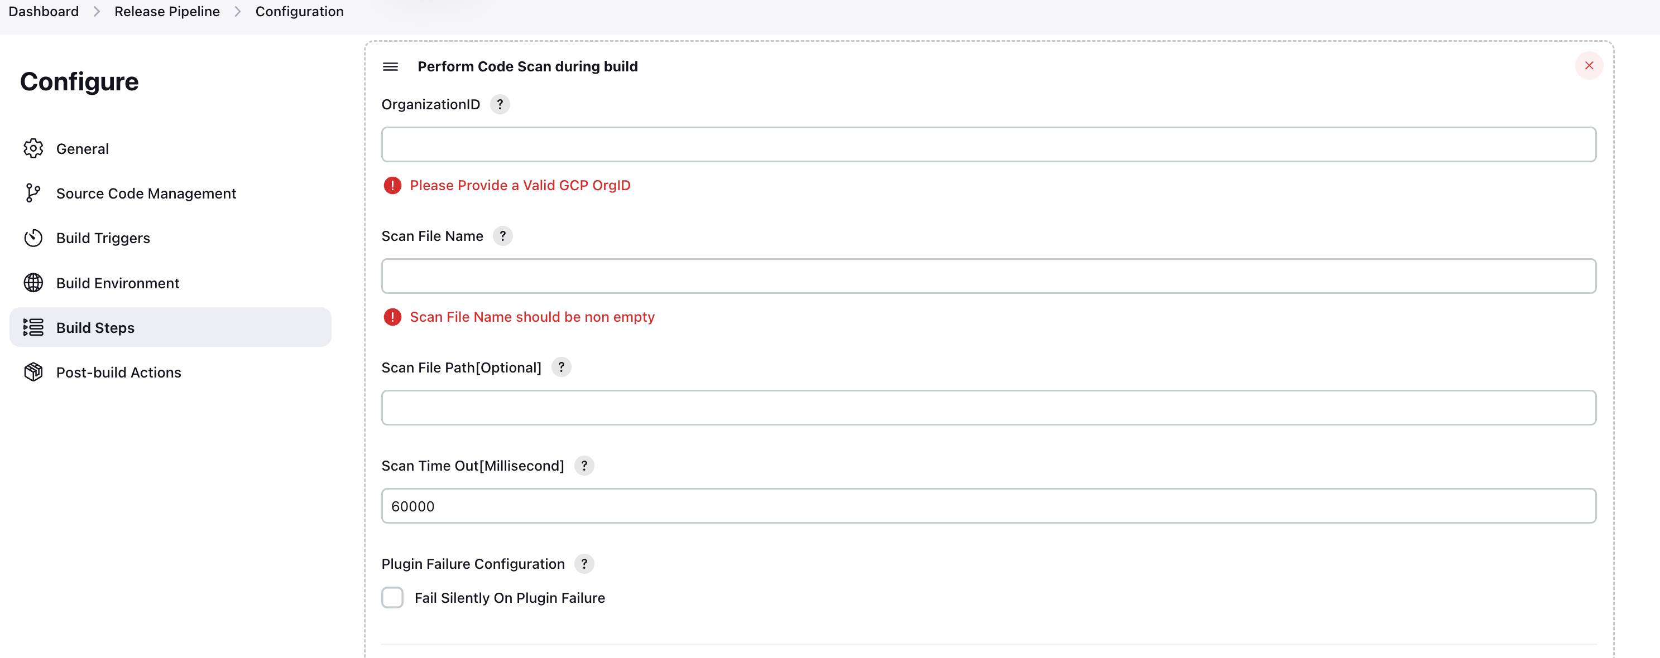The width and height of the screenshot is (1660, 658).
Task: Click the Post-build Actions icon
Action: click(33, 372)
